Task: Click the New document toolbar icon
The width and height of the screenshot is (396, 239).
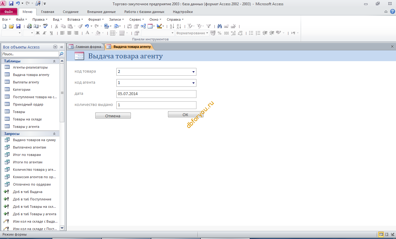Action: click(x=4, y=26)
